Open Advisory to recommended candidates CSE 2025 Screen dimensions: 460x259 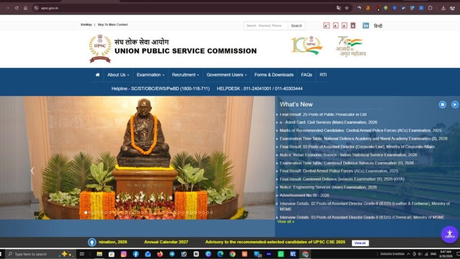point(275,242)
